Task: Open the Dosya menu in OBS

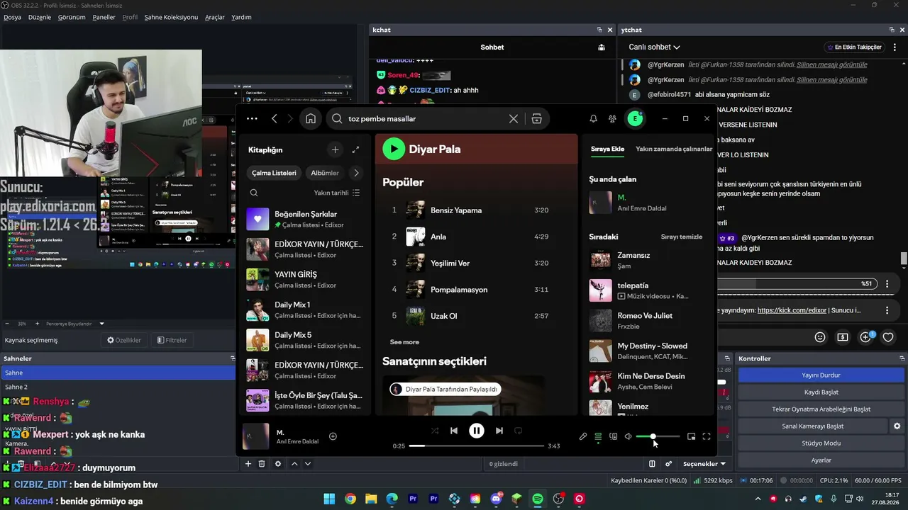Action: coord(12,17)
